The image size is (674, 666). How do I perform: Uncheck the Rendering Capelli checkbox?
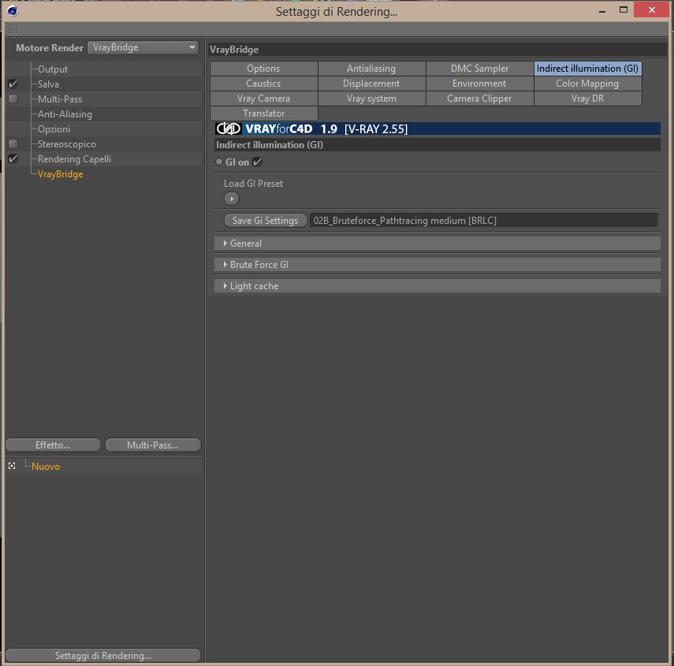(13, 159)
